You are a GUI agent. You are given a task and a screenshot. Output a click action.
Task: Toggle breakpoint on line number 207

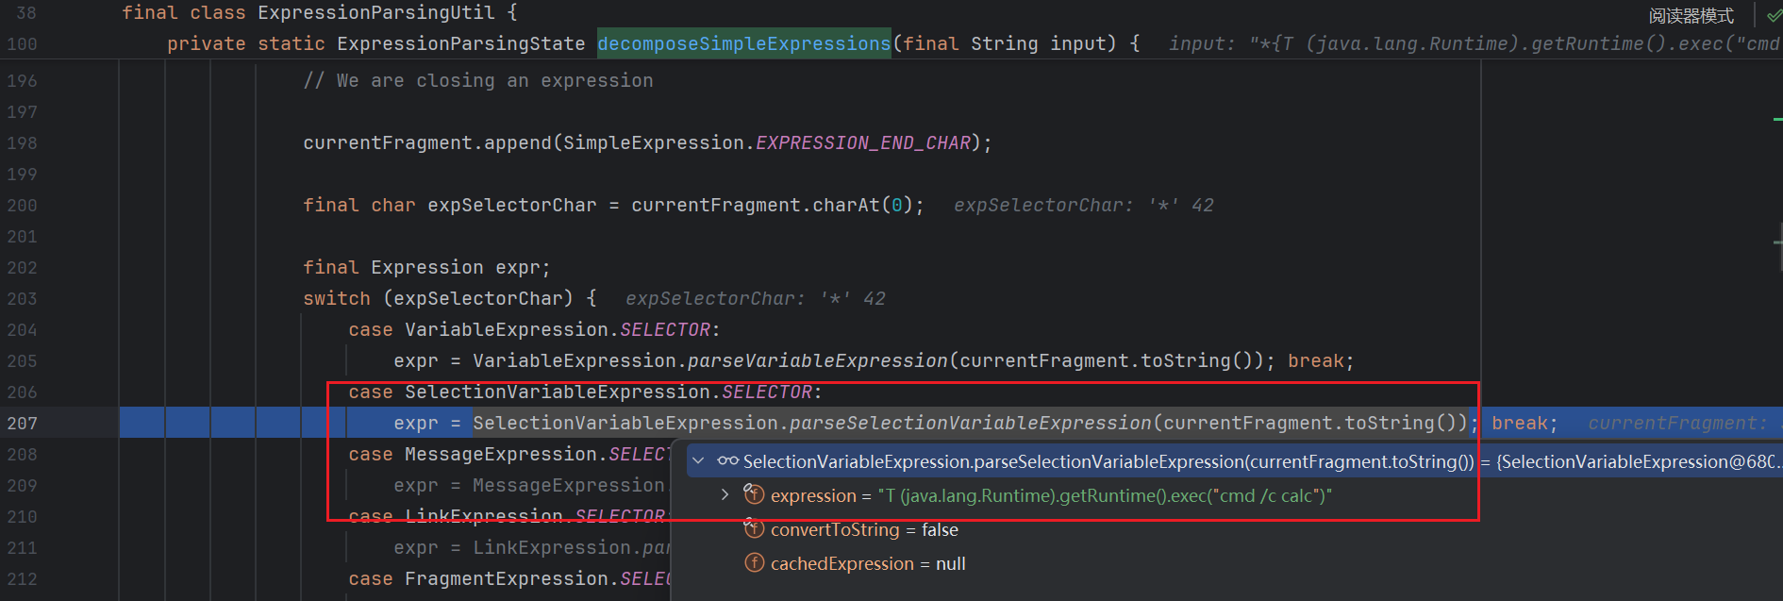23,424
